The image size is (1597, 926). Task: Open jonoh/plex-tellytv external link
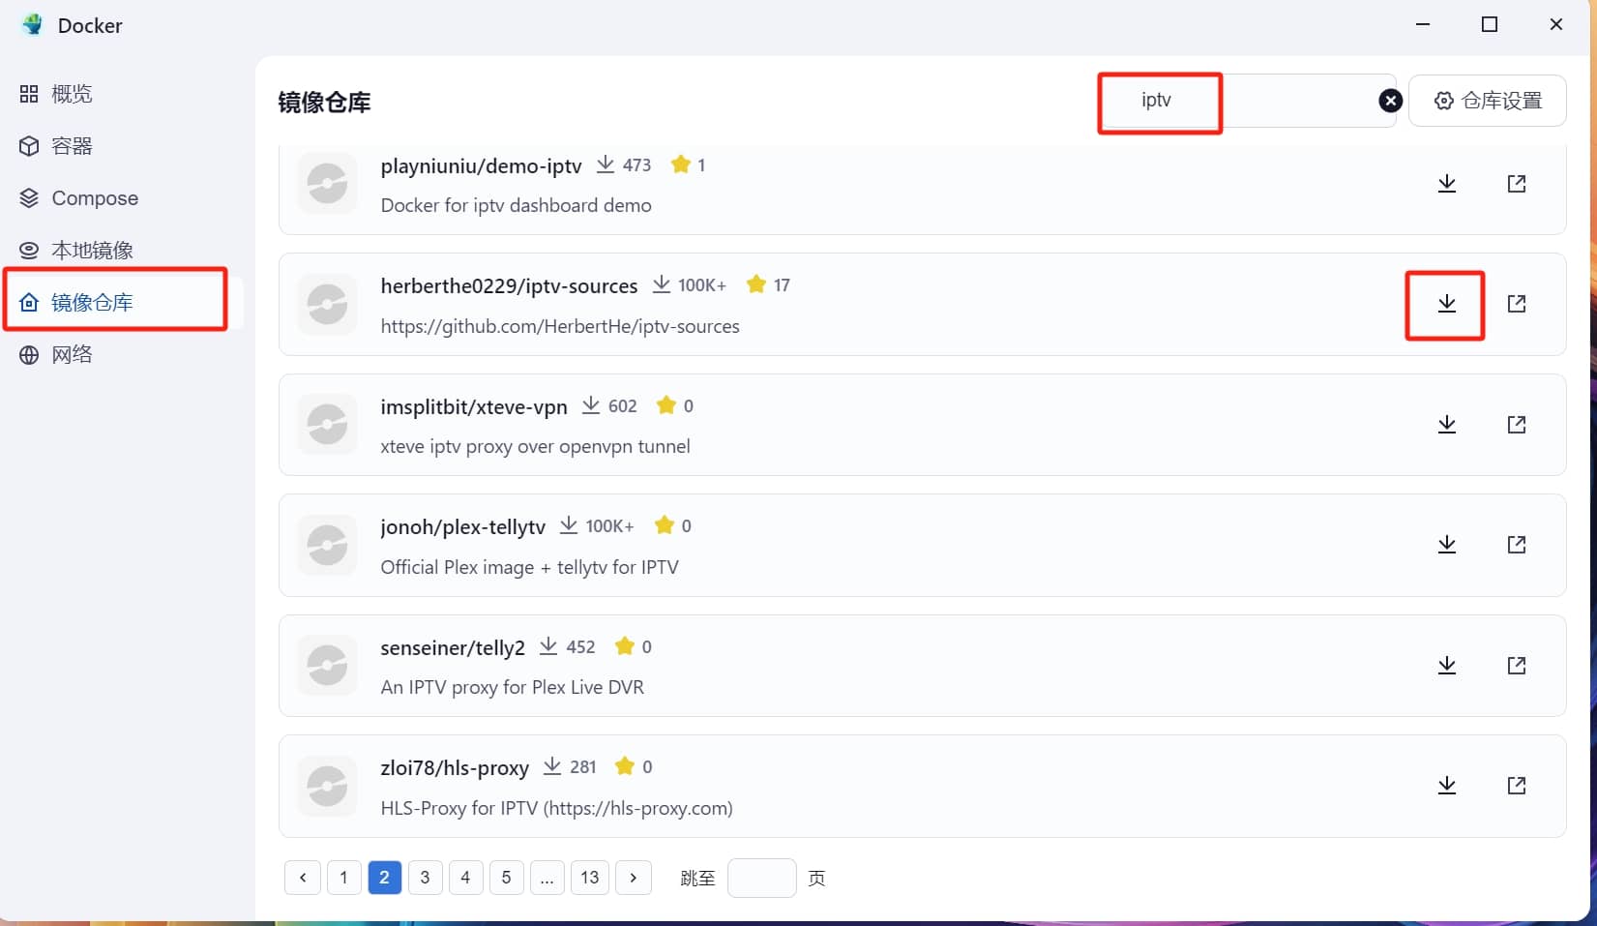[1516, 545]
